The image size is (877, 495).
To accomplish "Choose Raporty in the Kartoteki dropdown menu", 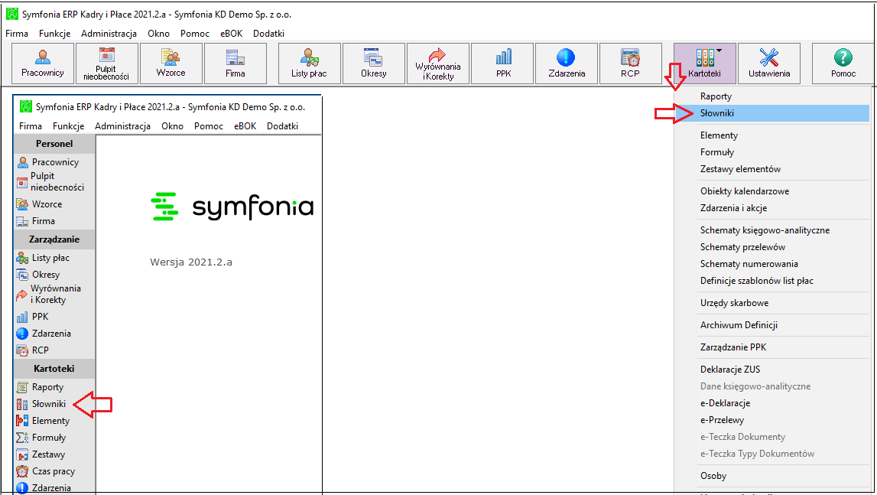I will tap(772, 96).
